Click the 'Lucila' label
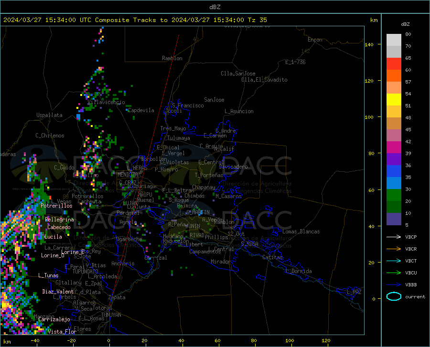This screenshot has width=430, height=347. point(53,237)
